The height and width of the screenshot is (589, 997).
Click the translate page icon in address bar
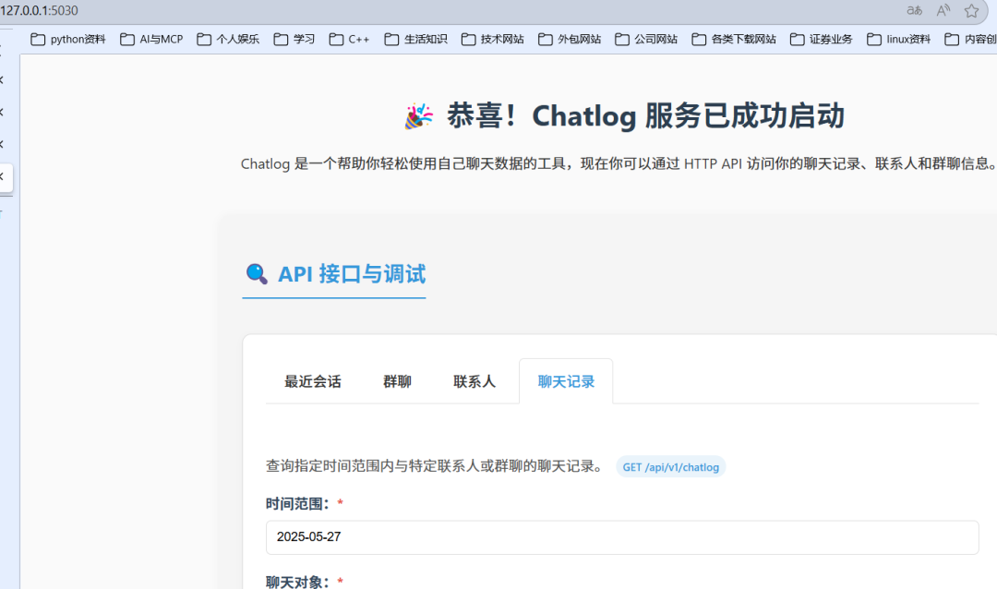[x=914, y=11]
